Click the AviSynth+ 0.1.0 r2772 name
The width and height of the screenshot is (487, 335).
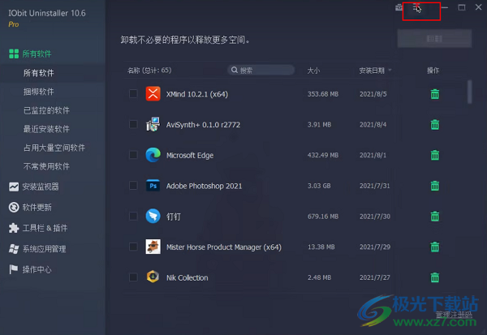pyautogui.click(x=203, y=125)
